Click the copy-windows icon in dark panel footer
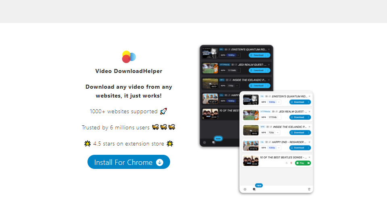The width and height of the screenshot is (387, 208). coord(214,142)
